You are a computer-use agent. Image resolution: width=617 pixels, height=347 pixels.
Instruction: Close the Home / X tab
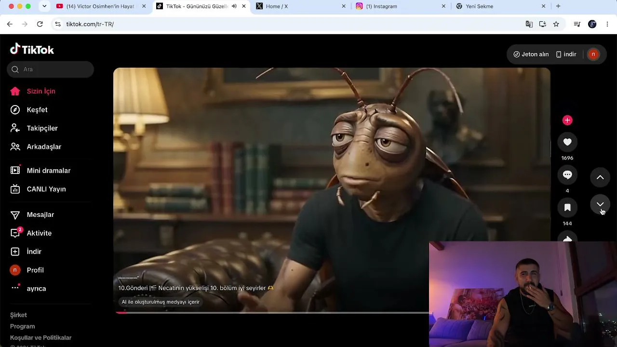pyautogui.click(x=344, y=6)
